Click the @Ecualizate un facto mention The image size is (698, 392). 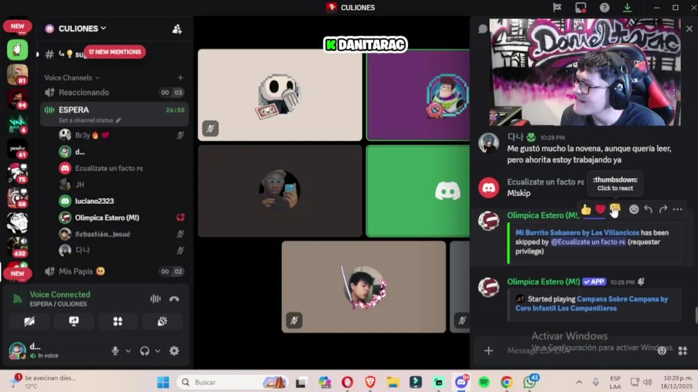click(x=588, y=242)
